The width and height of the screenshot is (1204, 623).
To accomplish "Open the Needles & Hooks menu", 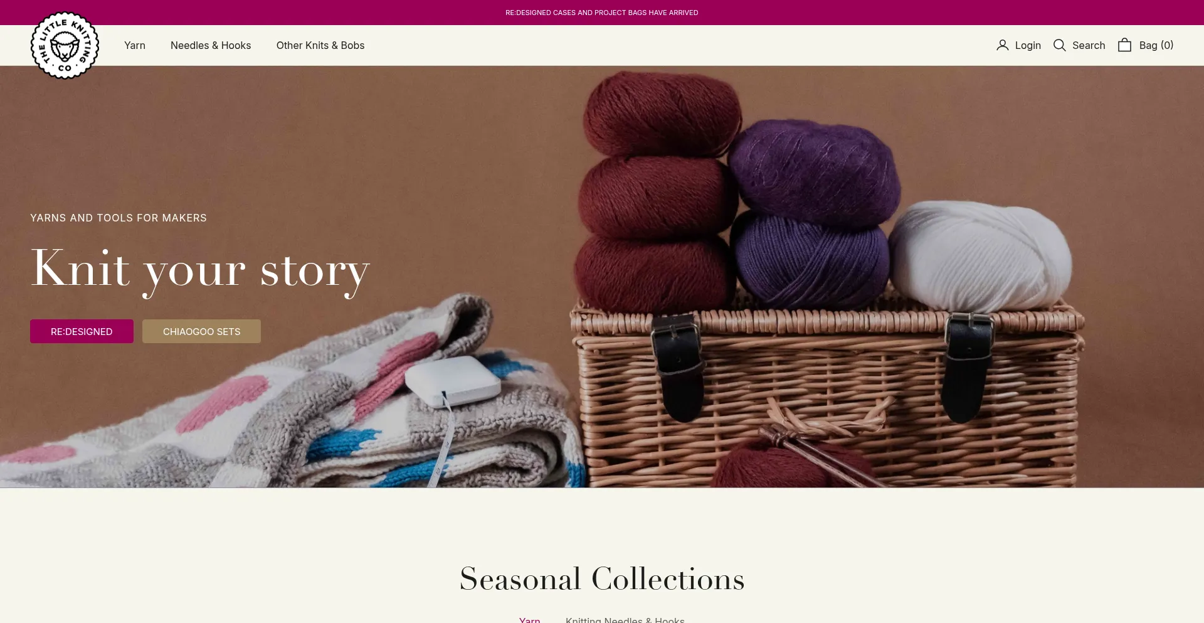I will 211,45.
